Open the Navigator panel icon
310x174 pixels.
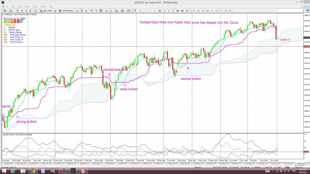tap(26, 11)
